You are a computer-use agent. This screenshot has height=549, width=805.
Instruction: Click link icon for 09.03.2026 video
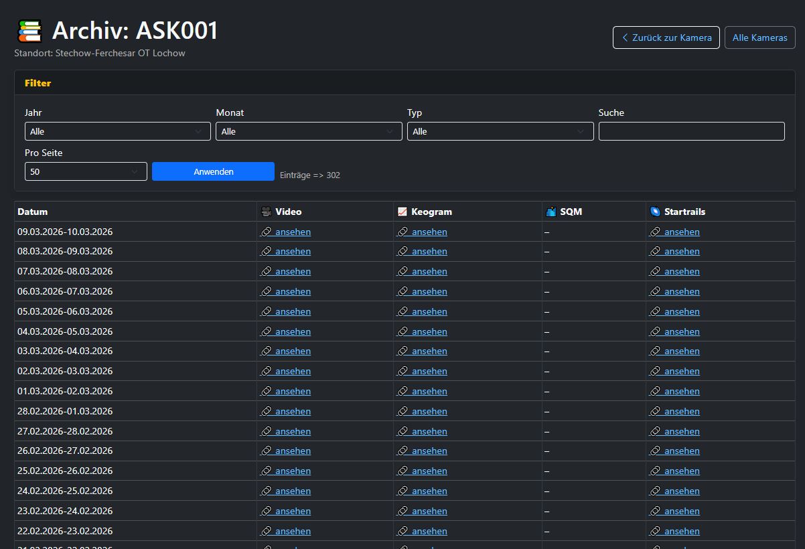tap(266, 232)
